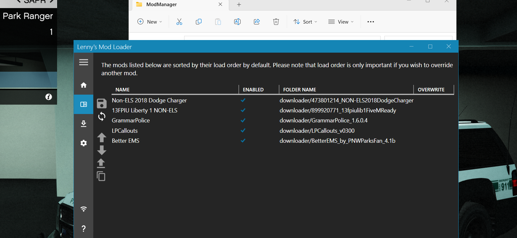
Task: Sort mods by the NAME column header
Action: [123, 90]
